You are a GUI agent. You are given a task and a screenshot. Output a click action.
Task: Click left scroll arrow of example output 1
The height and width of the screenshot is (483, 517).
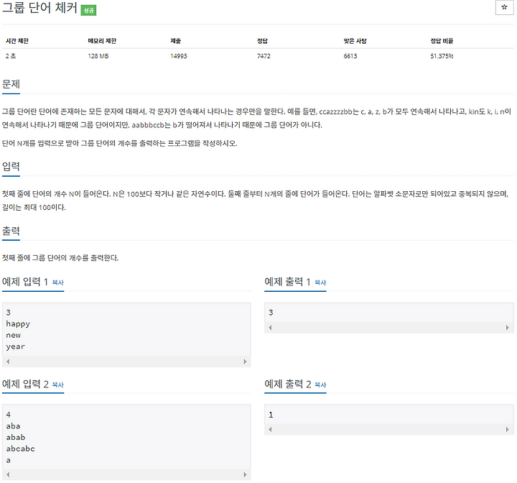click(x=271, y=328)
